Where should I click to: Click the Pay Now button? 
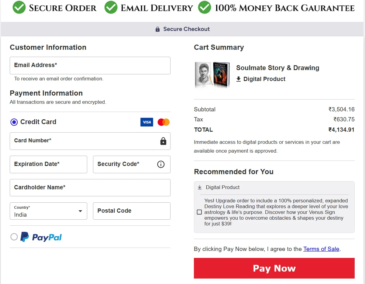point(274,268)
